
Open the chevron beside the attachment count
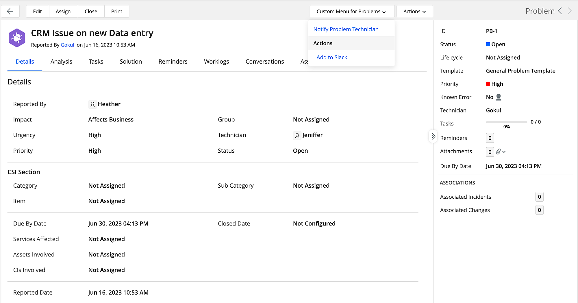pos(504,152)
